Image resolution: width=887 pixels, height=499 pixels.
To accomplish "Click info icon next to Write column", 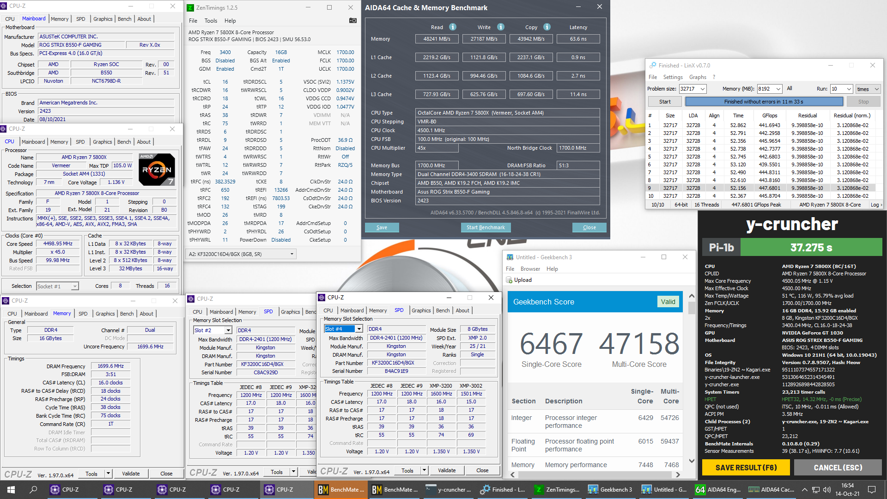I will tap(501, 27).
